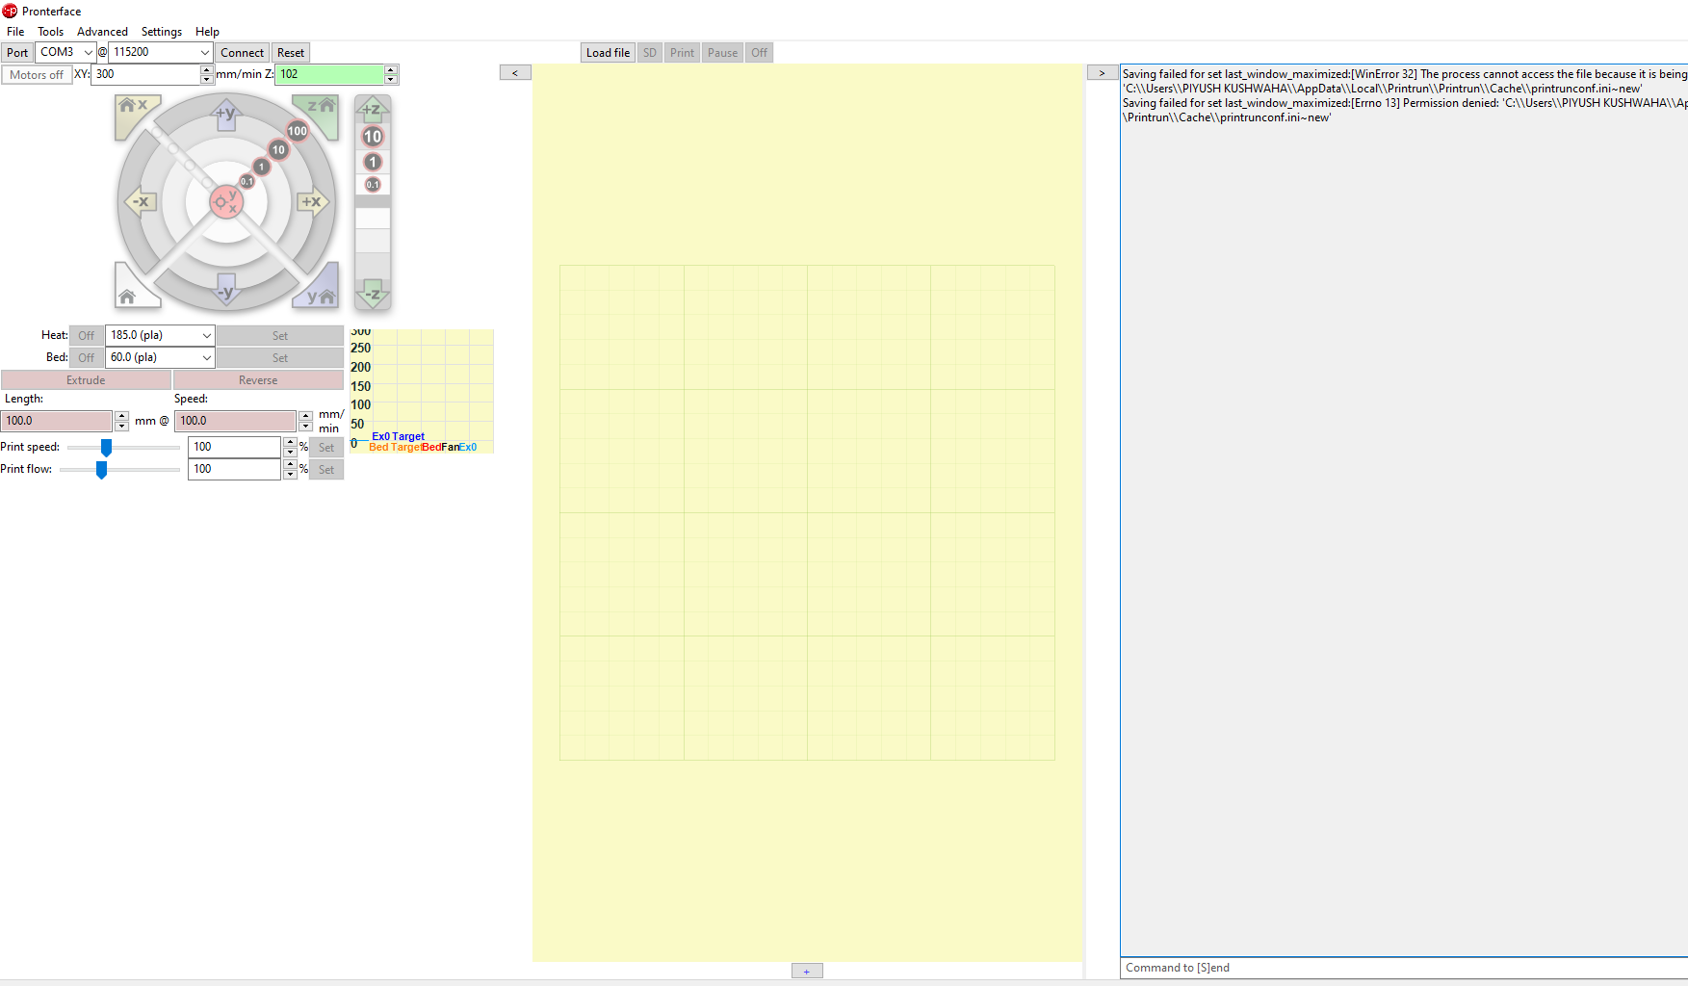Open the Advanced menu
The width and height of the screenshot is (1688, 986).
102,32
